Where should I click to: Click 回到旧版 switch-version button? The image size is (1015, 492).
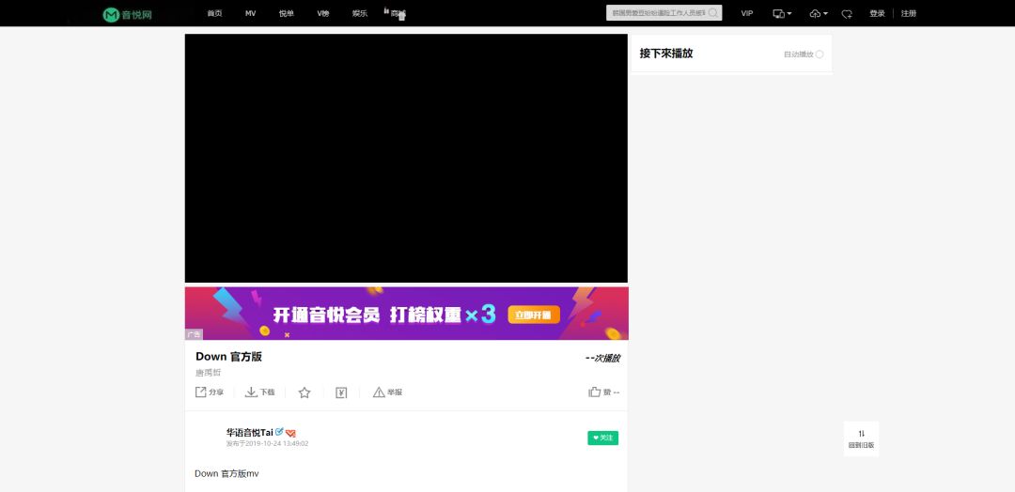[x=861, y=439]
